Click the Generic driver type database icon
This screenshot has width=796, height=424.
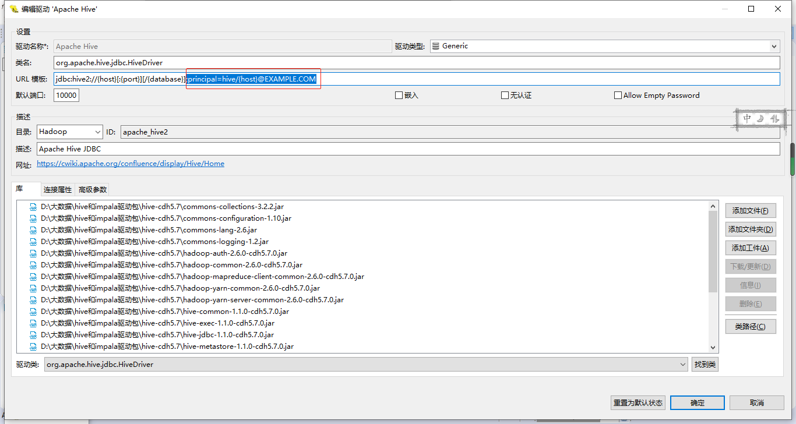point(435,46)
